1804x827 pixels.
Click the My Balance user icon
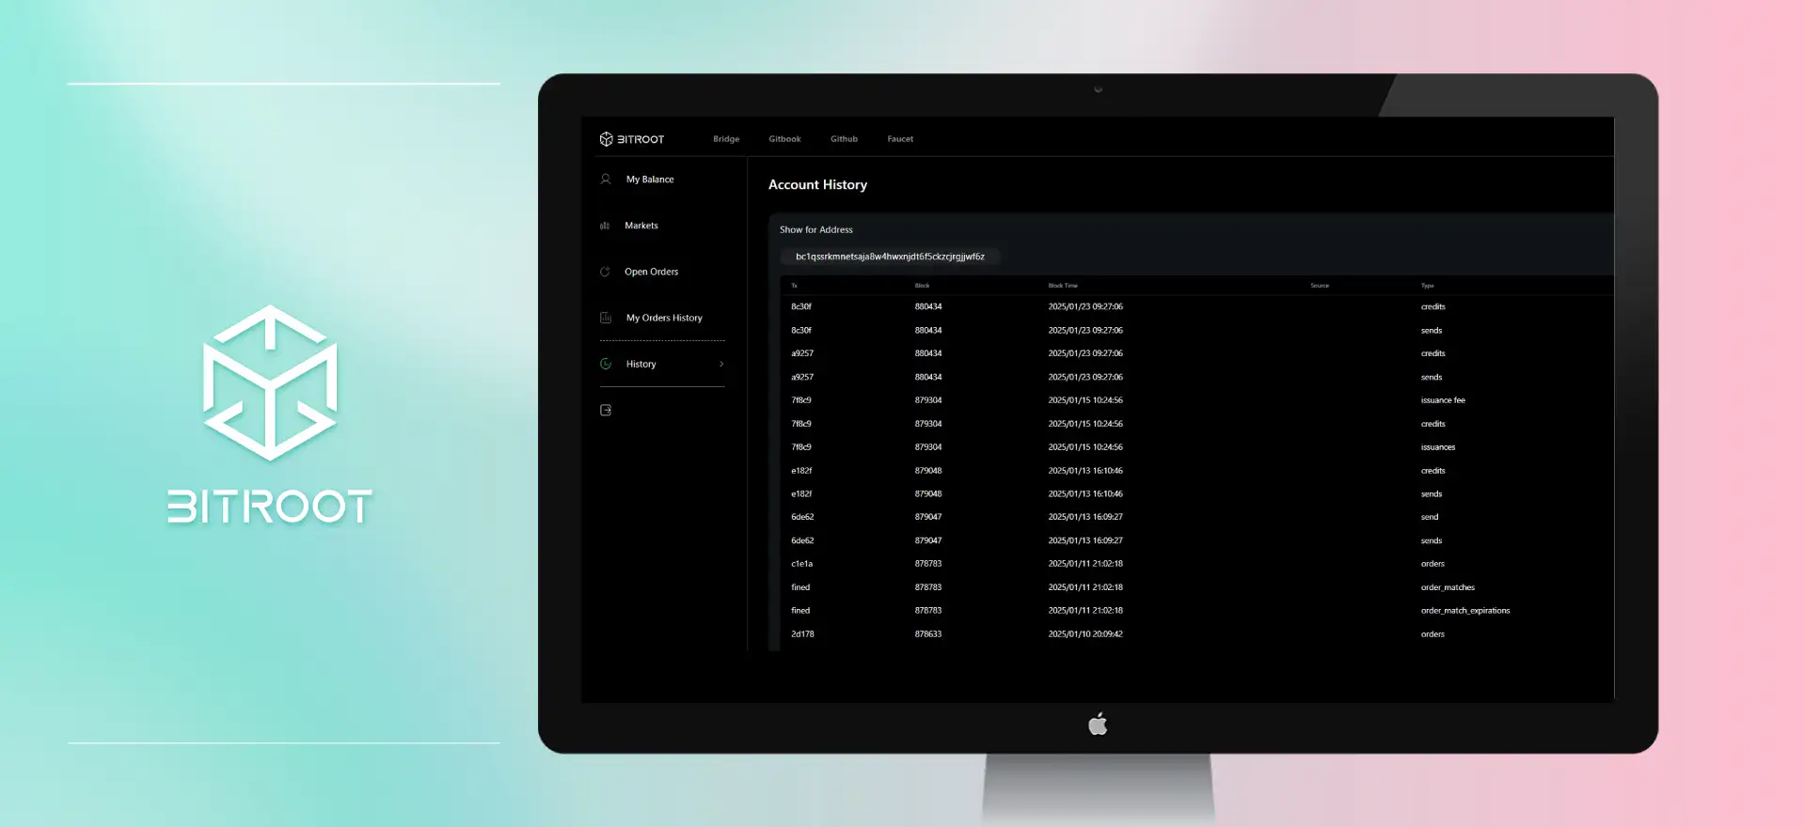pyautogui.click(x=606, y=179)
